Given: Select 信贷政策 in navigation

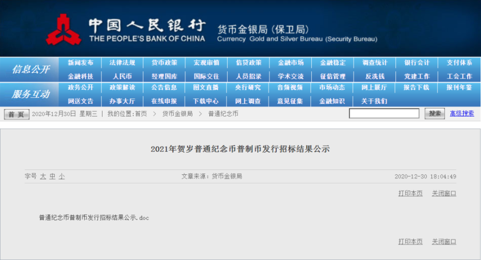Looking at the screenshot, I should [249, 63].
